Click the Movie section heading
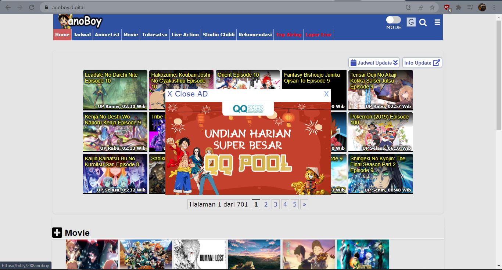This screenshot has width=502, height=270. click(x=77, y=233)
